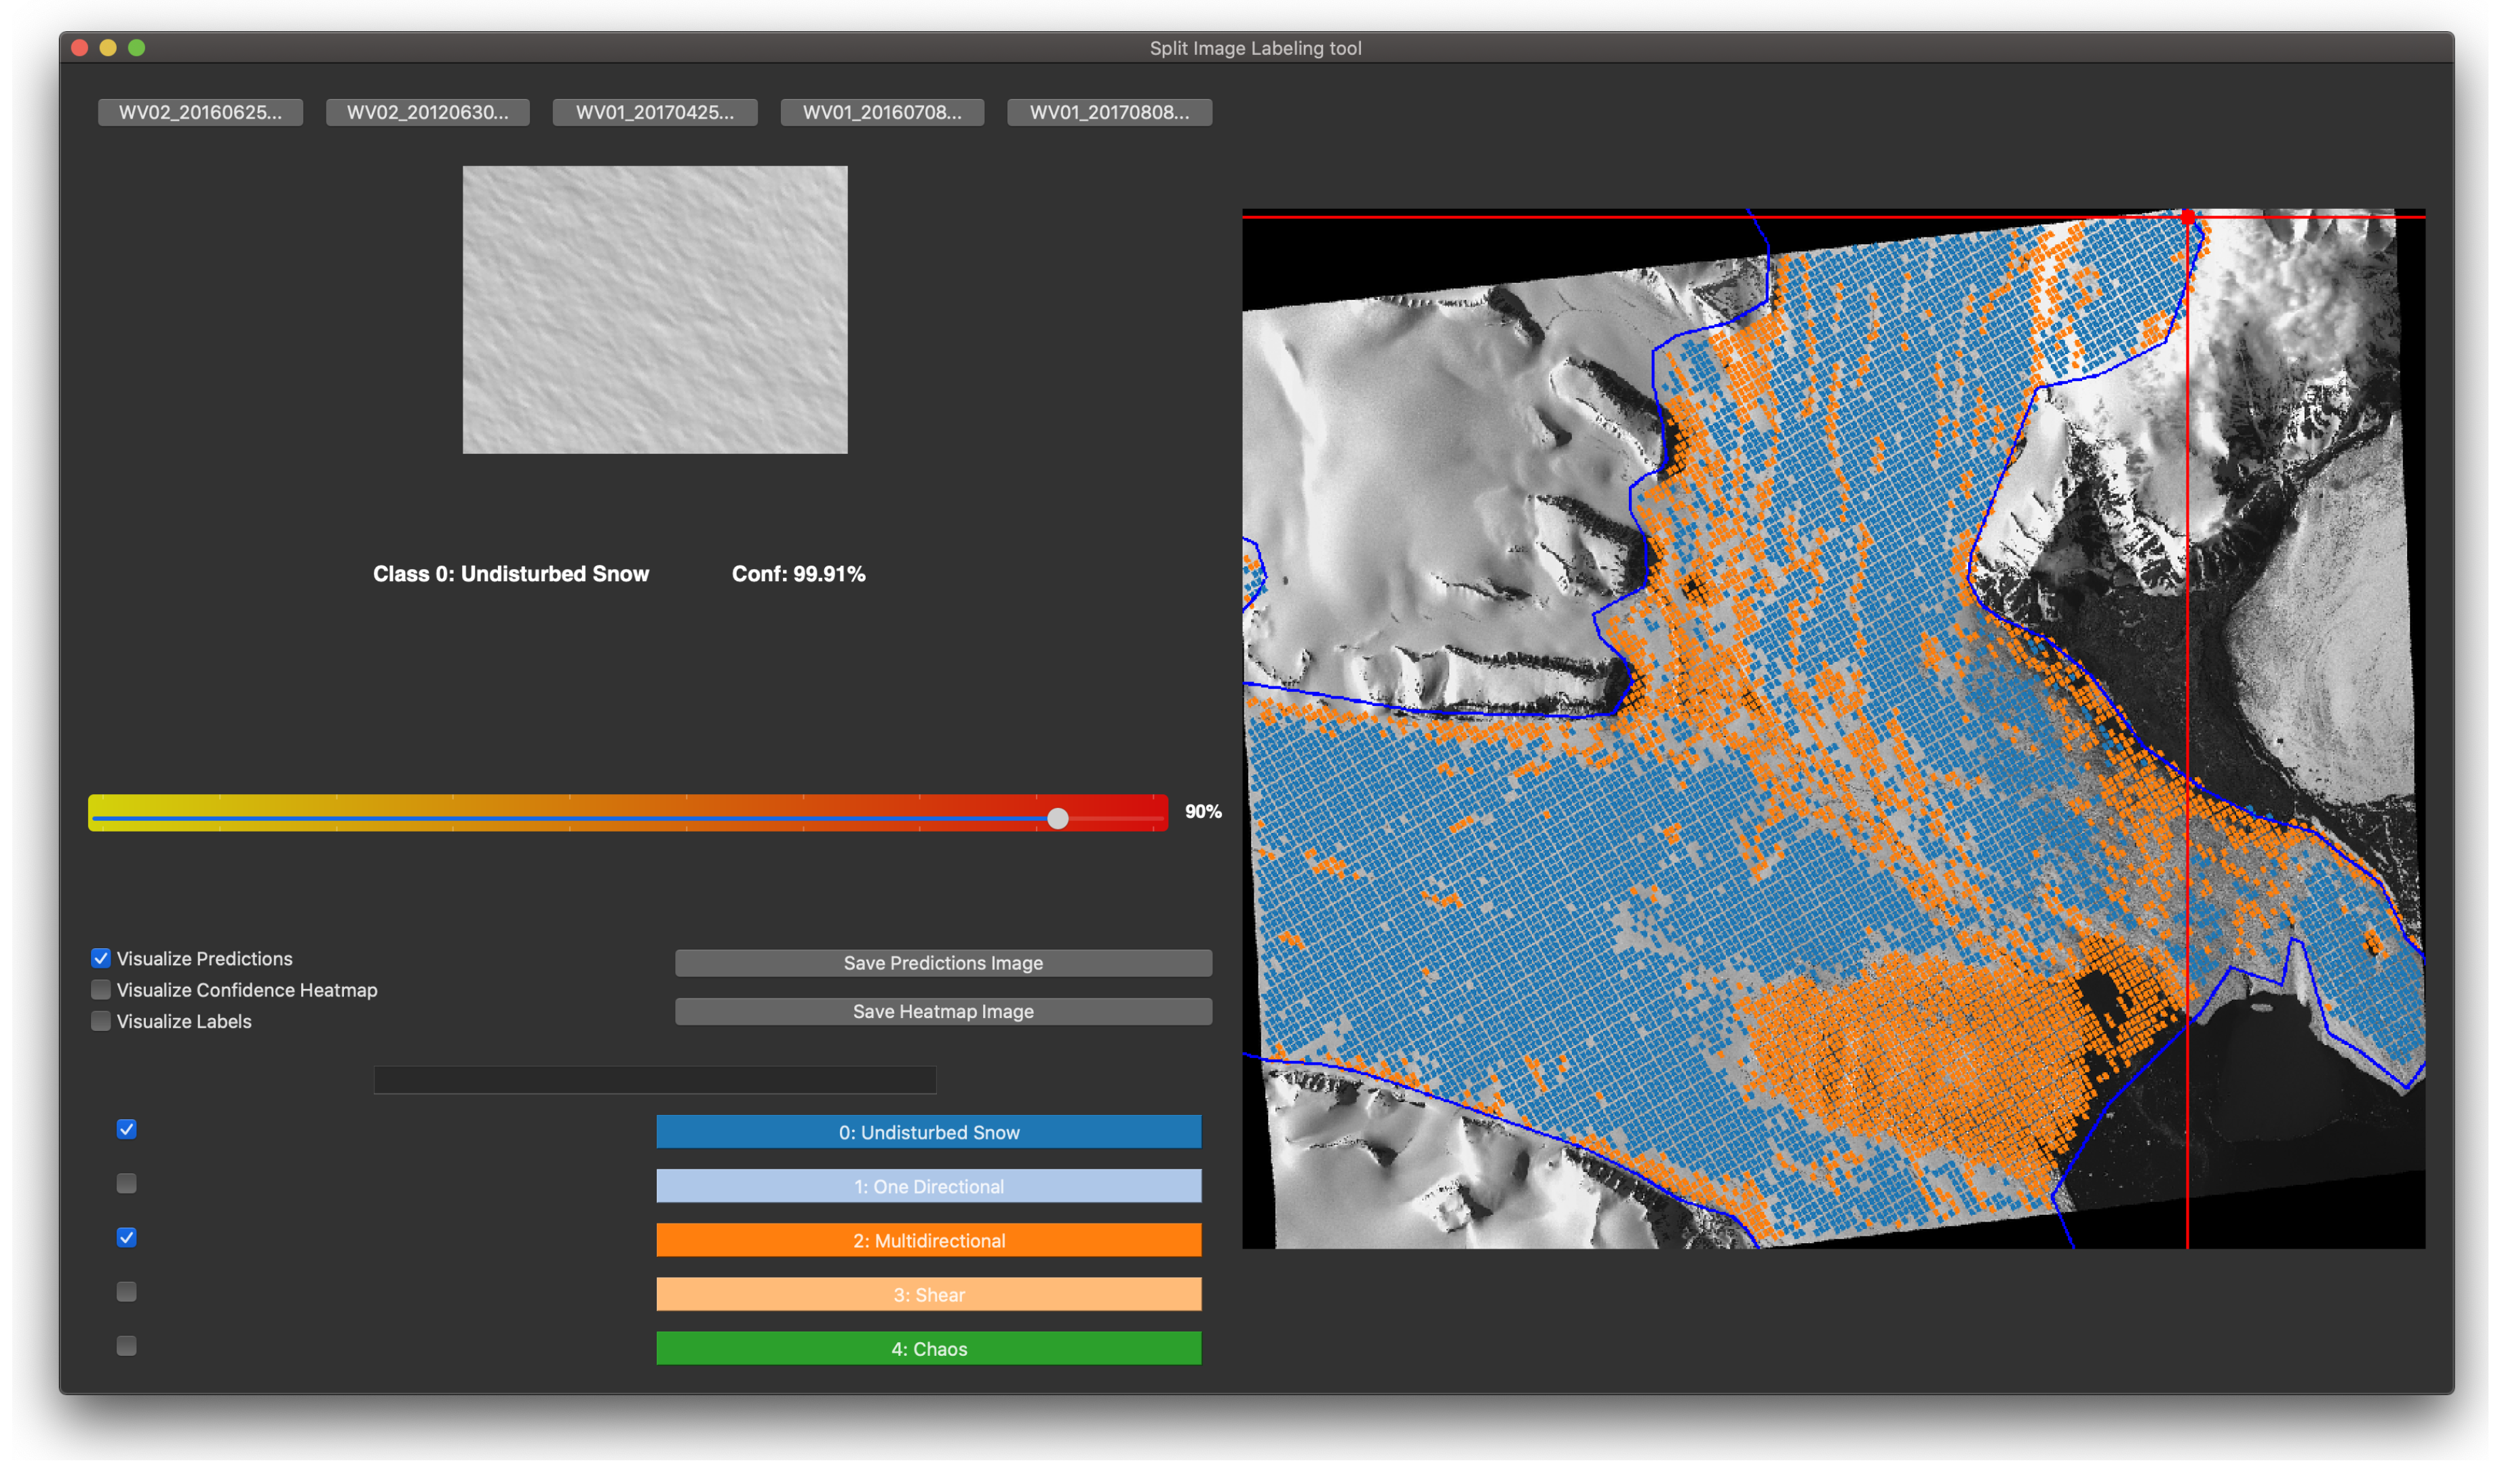Uncheck Visualize Predictions checkbox
2517x1484 pixels.
point(101,958)
